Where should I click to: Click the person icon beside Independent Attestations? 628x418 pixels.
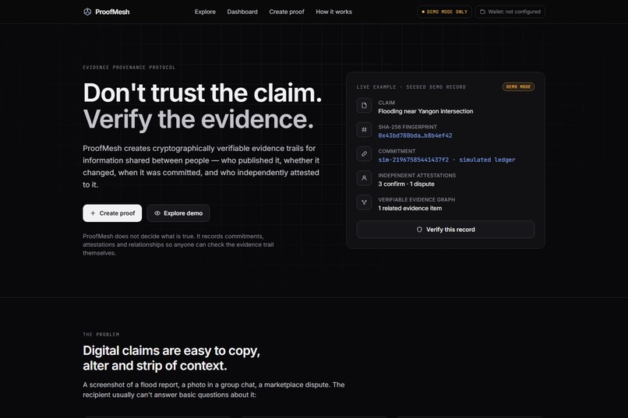364,178
